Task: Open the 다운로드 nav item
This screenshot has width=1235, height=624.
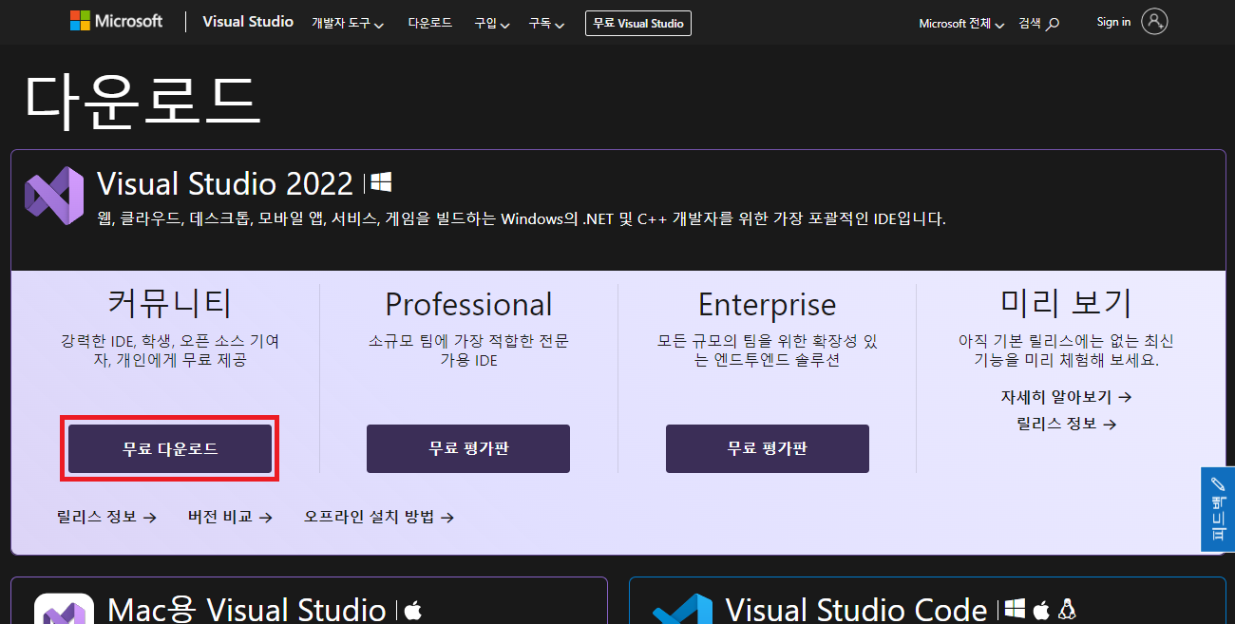Action: pyautogui.click(x=429, y=23)
